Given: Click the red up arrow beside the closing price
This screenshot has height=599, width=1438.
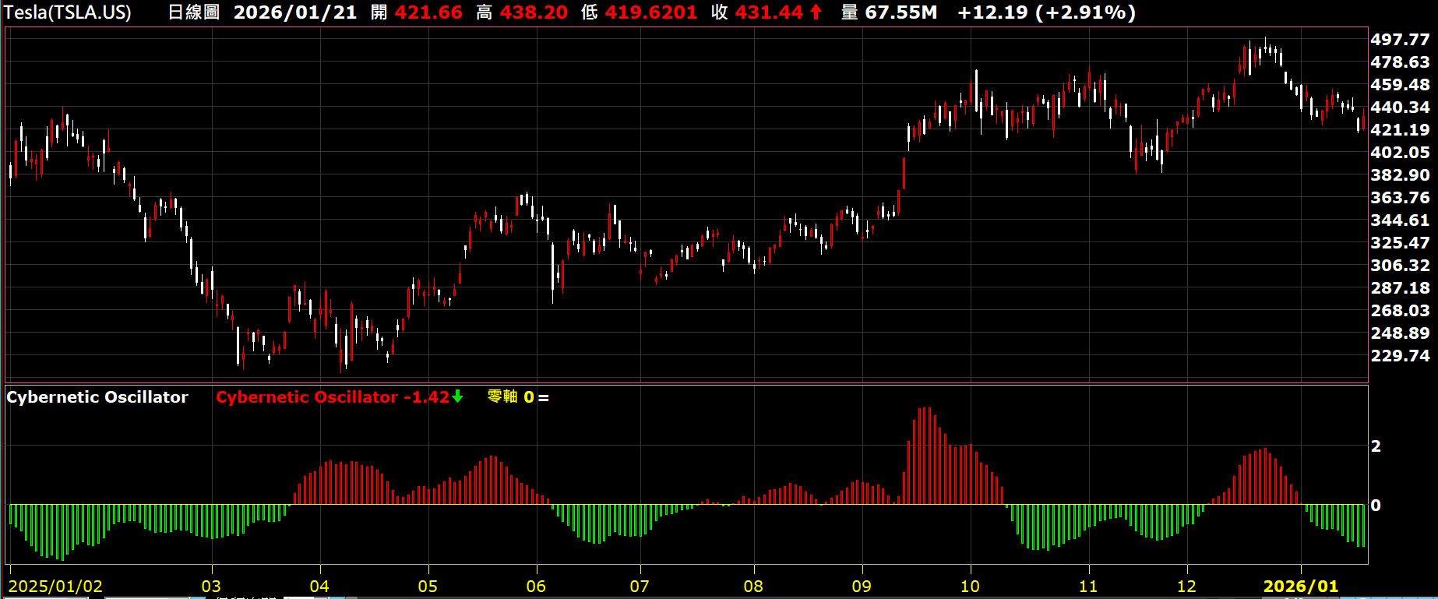Looking at the screenshot, I should [816, 12].
